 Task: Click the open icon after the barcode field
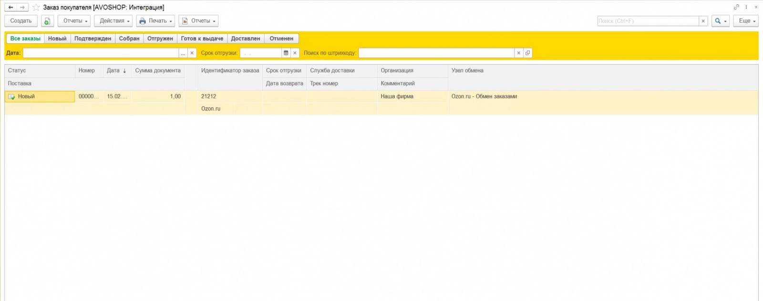(527, 53)
